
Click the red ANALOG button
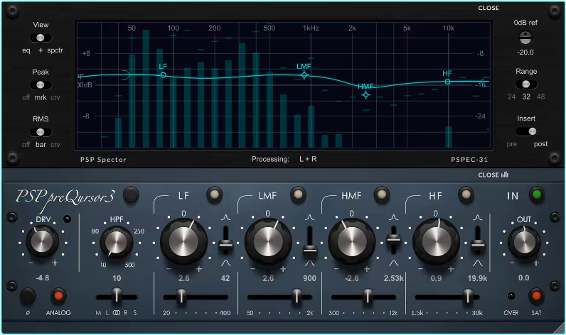[x=59, y=295]
